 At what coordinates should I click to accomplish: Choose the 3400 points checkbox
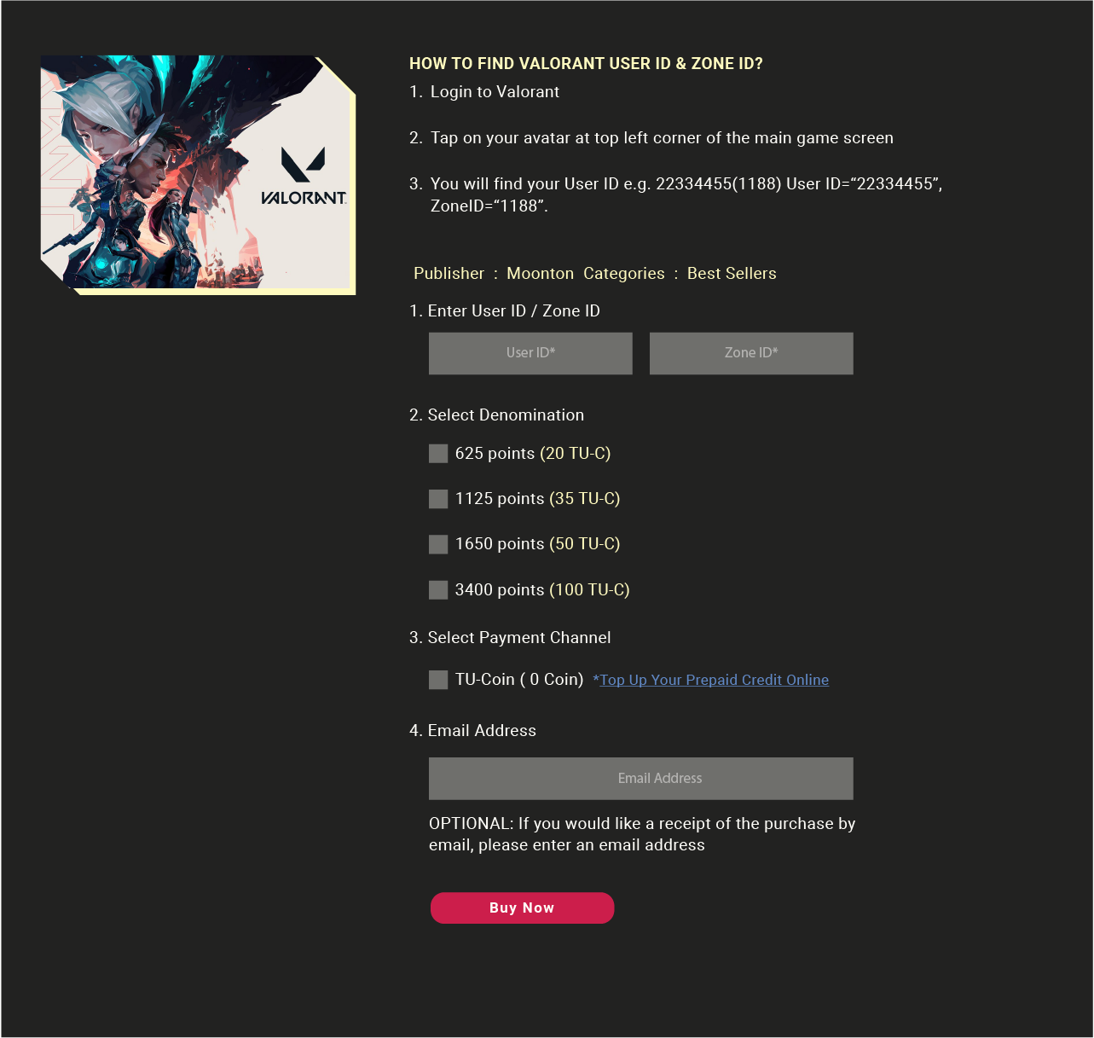coord(438,590)
